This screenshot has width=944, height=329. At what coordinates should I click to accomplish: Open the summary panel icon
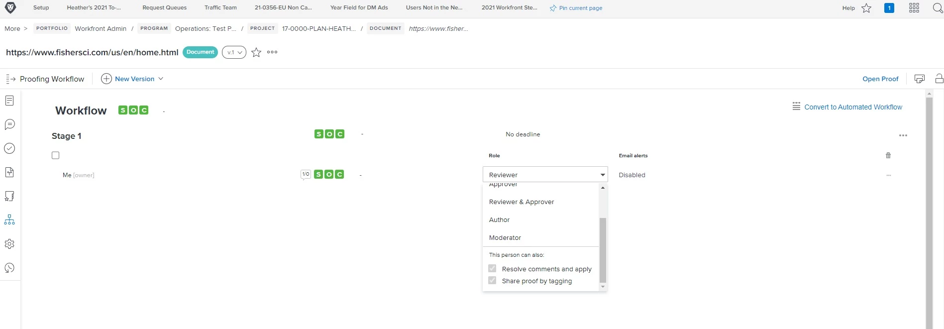(920, 79)
